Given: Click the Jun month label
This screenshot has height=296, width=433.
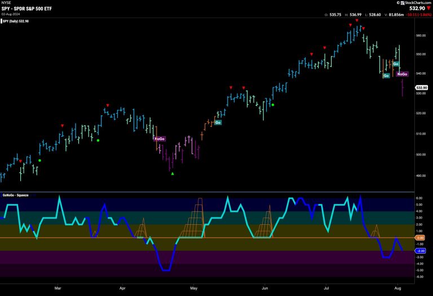Looking at the screenshot, I should (265, 288).
